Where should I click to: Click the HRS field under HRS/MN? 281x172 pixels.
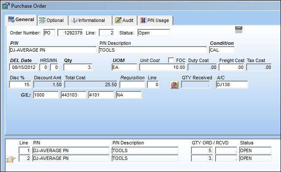coord(44,67)
